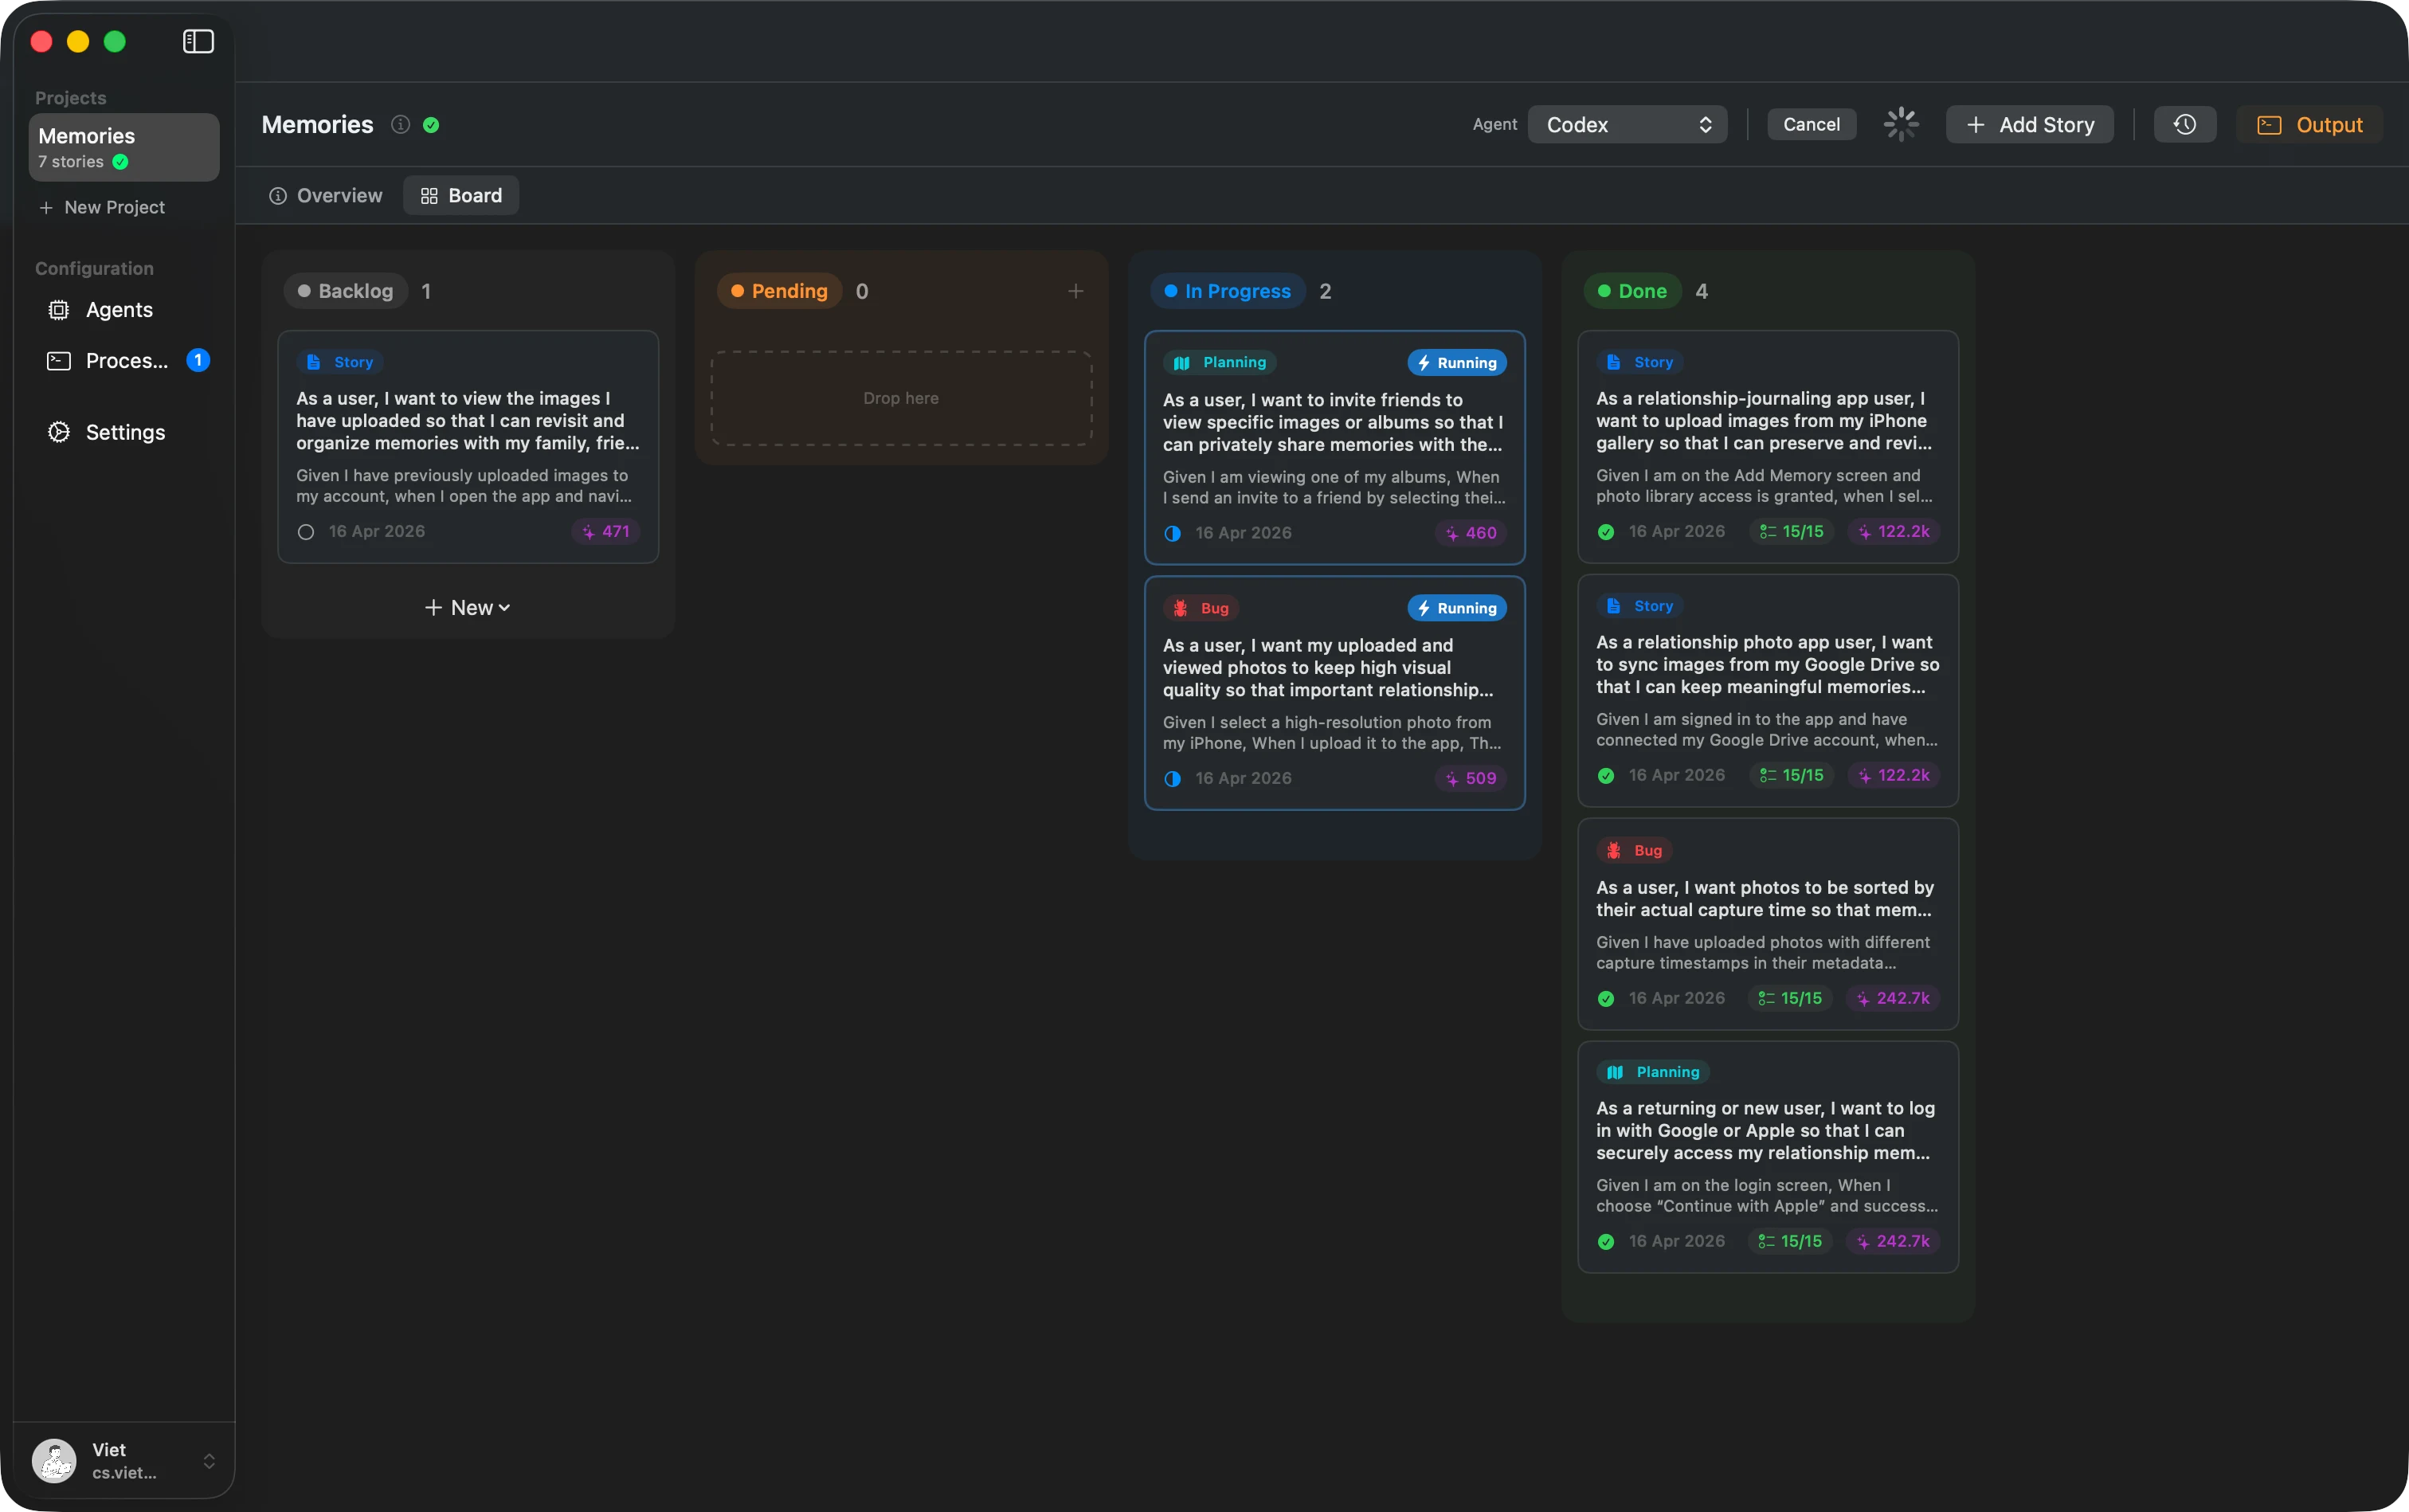The image size is (2409, 1512).
Task: Switch to the Board tab
Action: coord(461,196)
